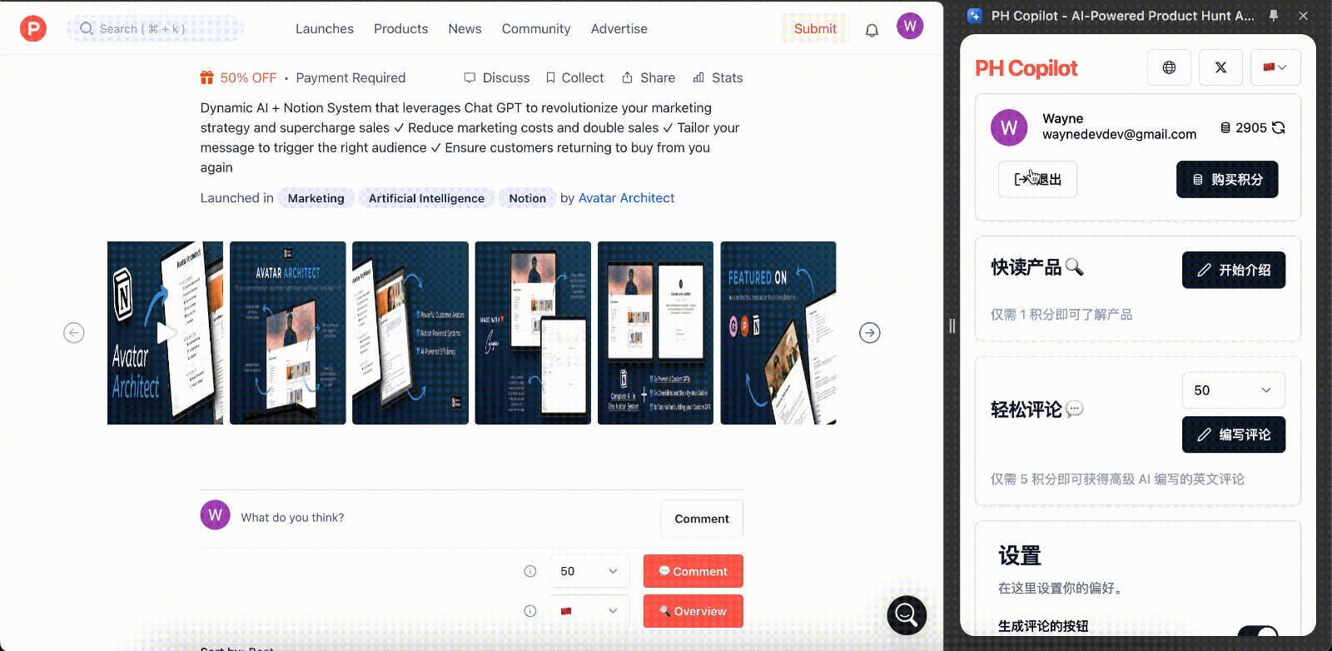
Task: Click the Artificial Intelligence topic tag
Action: click(426, 198)
